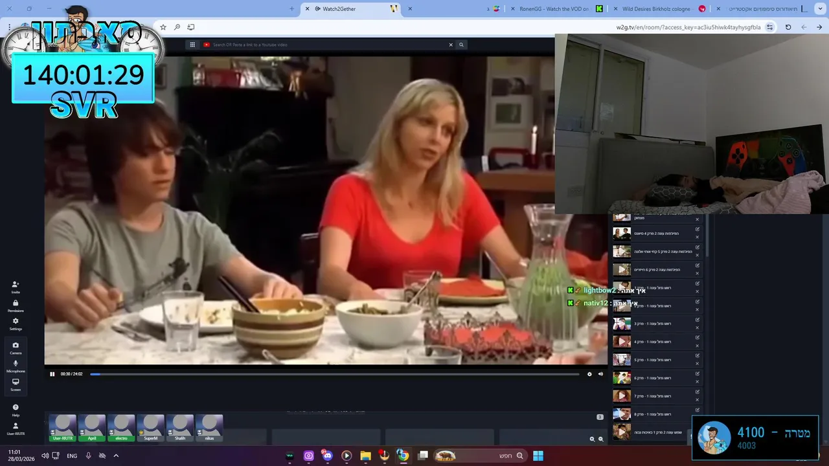Screen dimensions: 829x466
Task: Open Chrome's three-dot menu
Action: (x=9, y=27)
